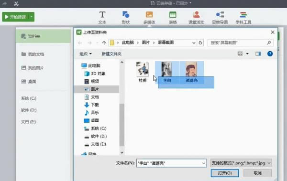Select 桌面 in the navigation tree
The height and width of the screenshot is (181, 287).
point(92,120)
